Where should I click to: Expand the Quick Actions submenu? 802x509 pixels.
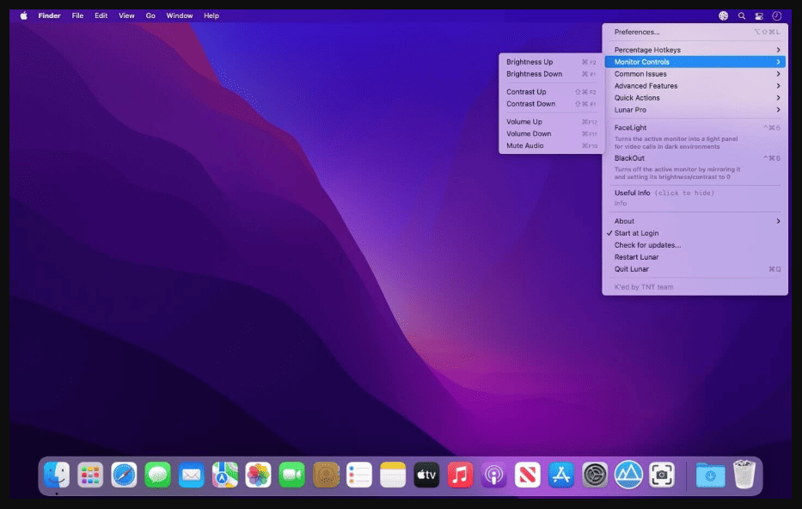click(695, 98)
